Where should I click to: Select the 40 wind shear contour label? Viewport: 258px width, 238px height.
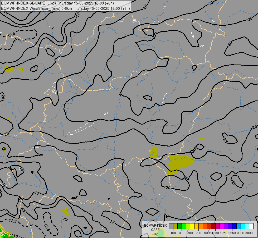[x=230, y=44]
